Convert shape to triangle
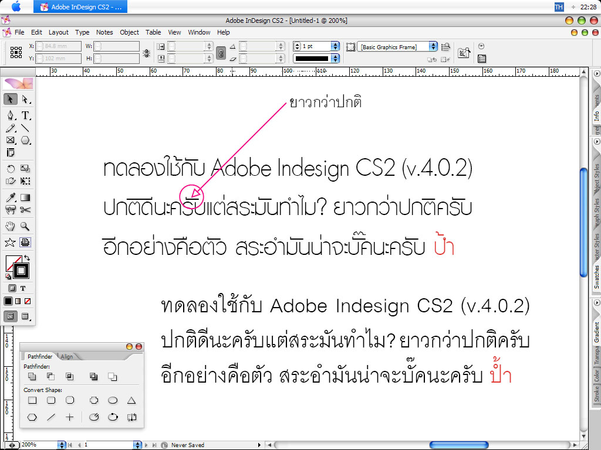Screen dimensions: 601x450 pyautogui.click(x=131, y=400)
